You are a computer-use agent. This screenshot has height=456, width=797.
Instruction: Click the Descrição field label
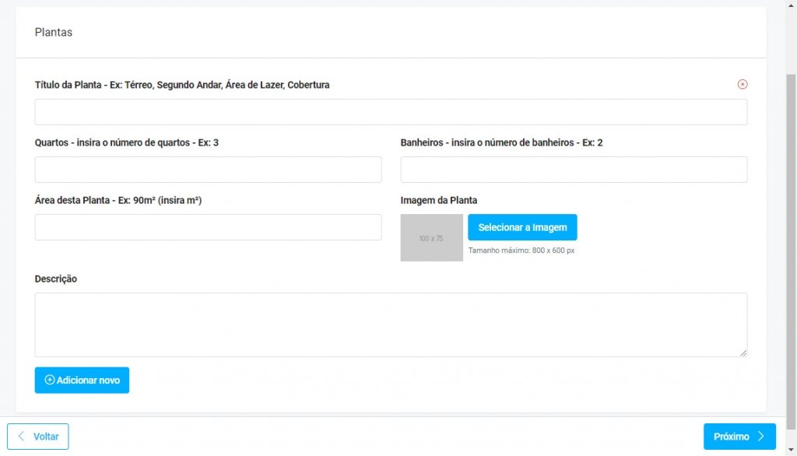pos(56,279)
